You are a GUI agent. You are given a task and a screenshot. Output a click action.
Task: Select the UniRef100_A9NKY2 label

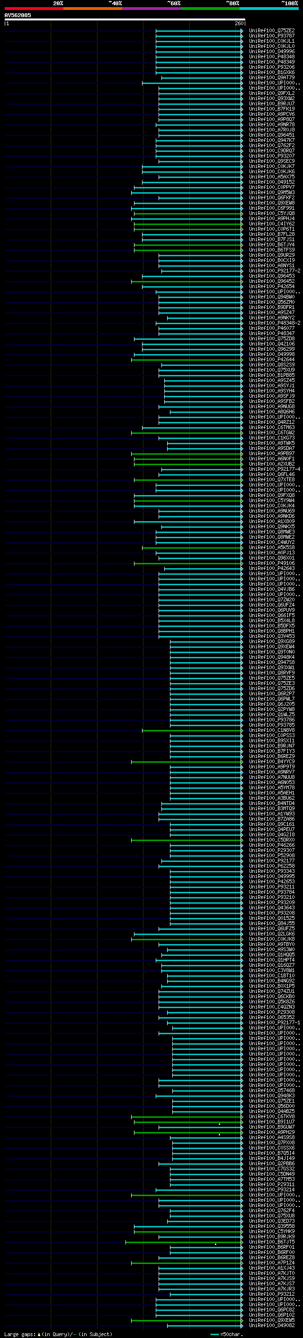tap(272, 318)
